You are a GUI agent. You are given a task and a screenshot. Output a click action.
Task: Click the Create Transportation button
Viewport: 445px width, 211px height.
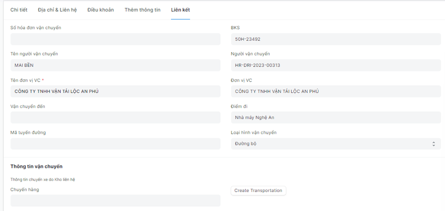tap(258, 190)
